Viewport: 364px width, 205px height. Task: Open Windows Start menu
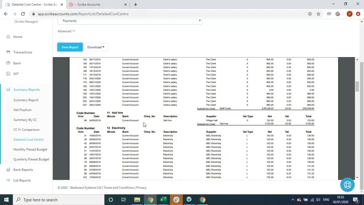[x=6, y=200]
